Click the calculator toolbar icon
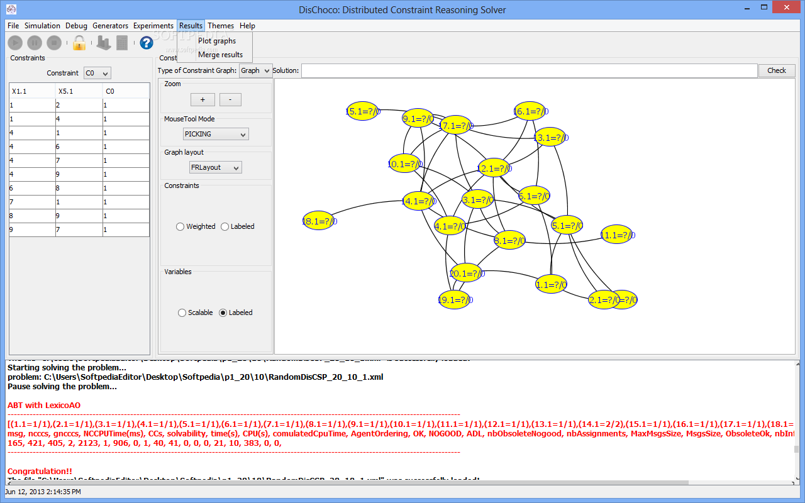805x503 pixels. 122,43
